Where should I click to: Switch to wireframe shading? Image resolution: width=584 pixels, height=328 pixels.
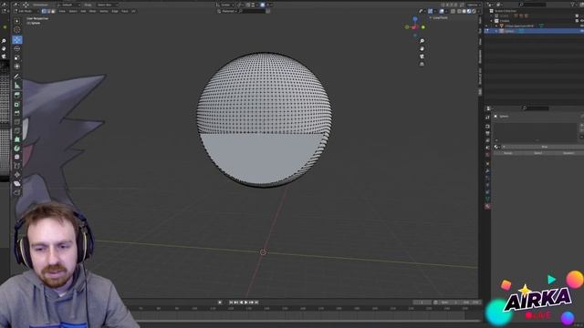coord(459,11)
